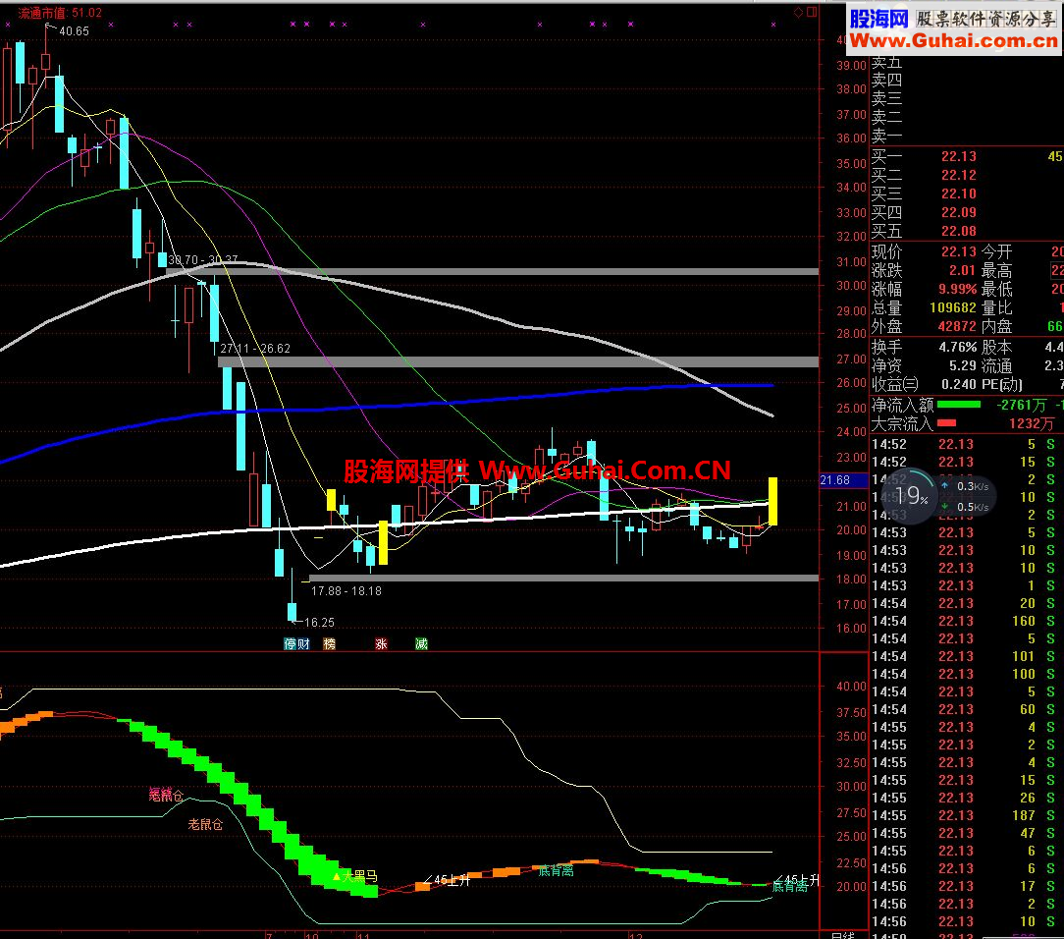Click the 内盘 label

pos(997,326)
